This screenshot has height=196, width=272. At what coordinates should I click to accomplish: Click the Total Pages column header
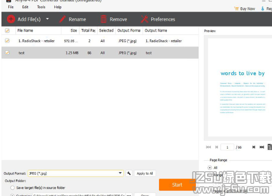88,31
